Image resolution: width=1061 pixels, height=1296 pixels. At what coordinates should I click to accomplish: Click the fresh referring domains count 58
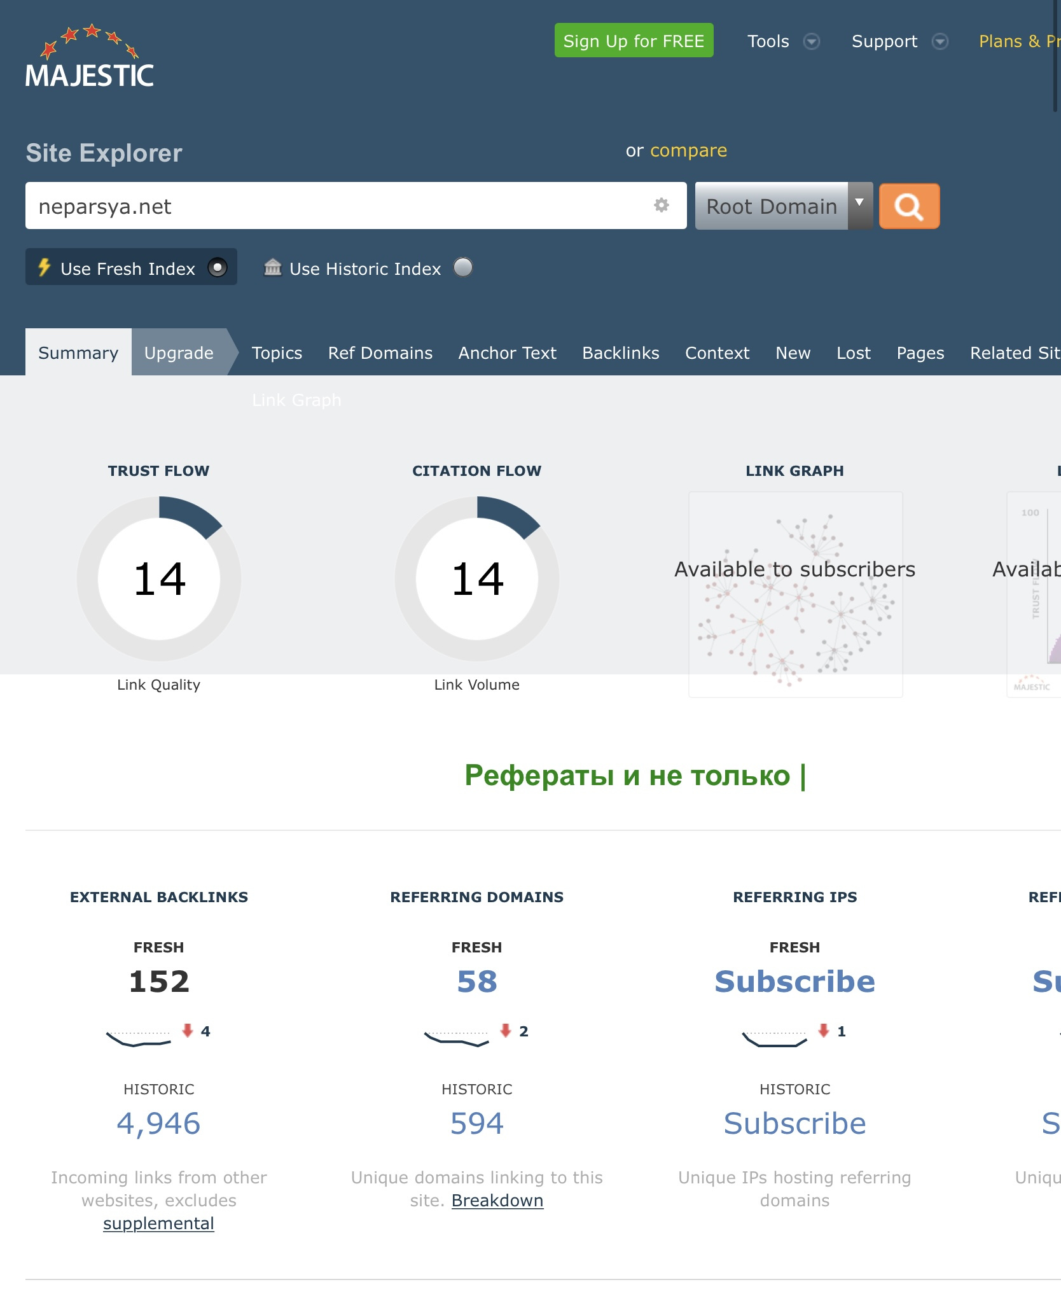477,981
